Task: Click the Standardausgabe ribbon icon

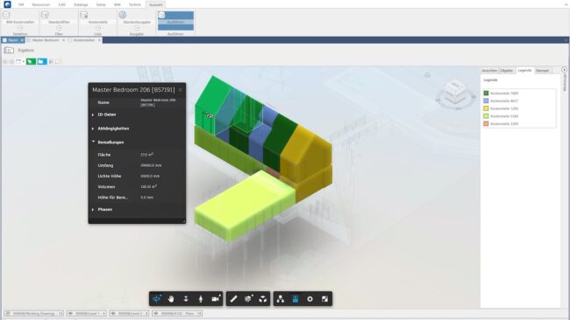Action: [123, 15]
